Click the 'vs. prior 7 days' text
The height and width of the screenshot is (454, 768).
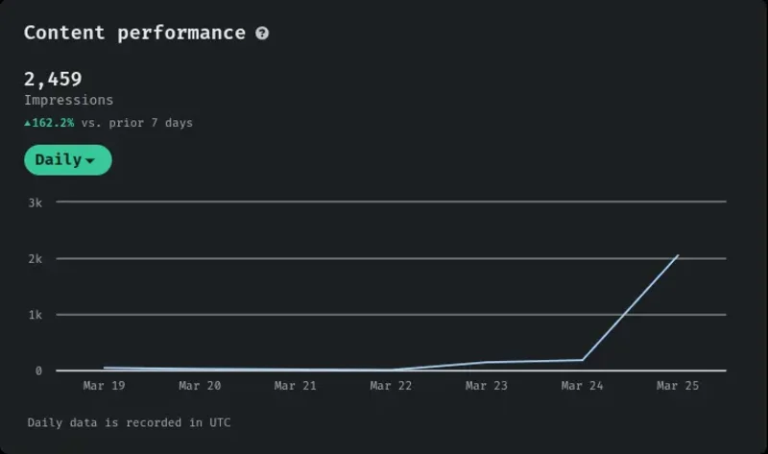[x=137, y=123]
